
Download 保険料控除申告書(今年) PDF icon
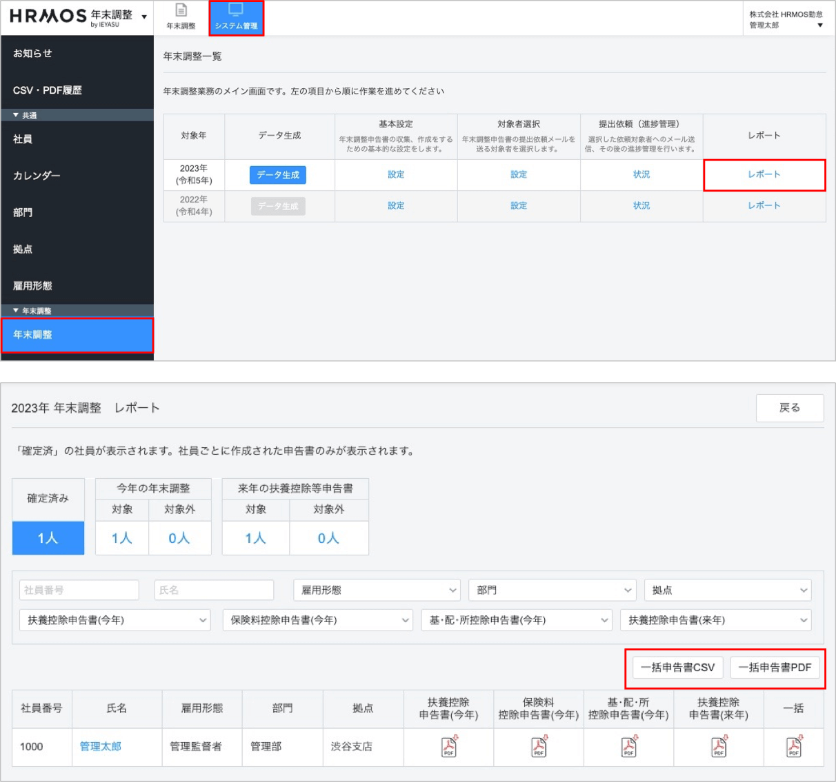[x=538, y=747]
